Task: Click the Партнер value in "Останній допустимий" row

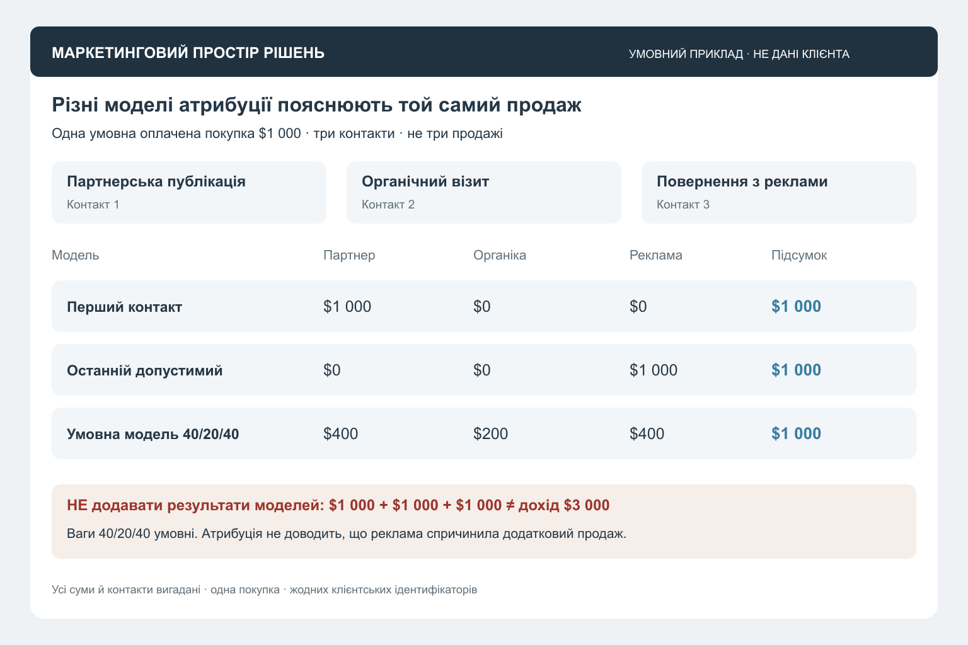Action: pyautogui.click(x=332, y=370)
